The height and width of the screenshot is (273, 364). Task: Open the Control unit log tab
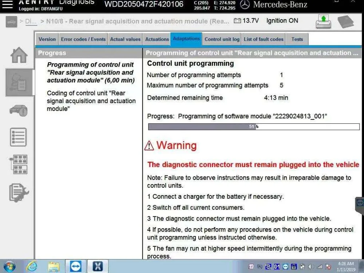[x=222, y=39]
